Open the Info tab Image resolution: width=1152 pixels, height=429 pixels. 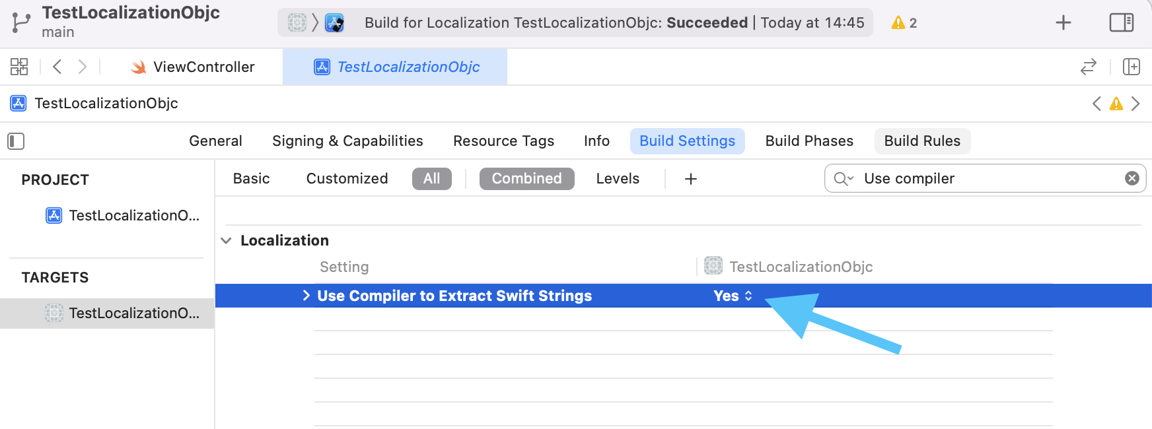point(596,141)
